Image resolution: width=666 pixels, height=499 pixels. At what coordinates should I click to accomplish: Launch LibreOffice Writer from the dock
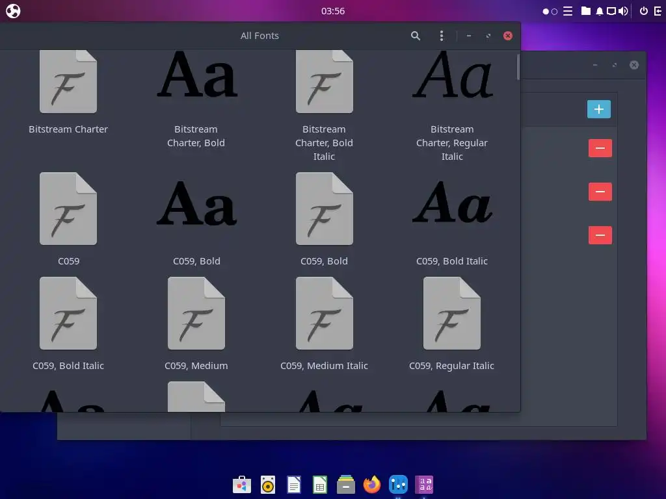coord(294,484)
